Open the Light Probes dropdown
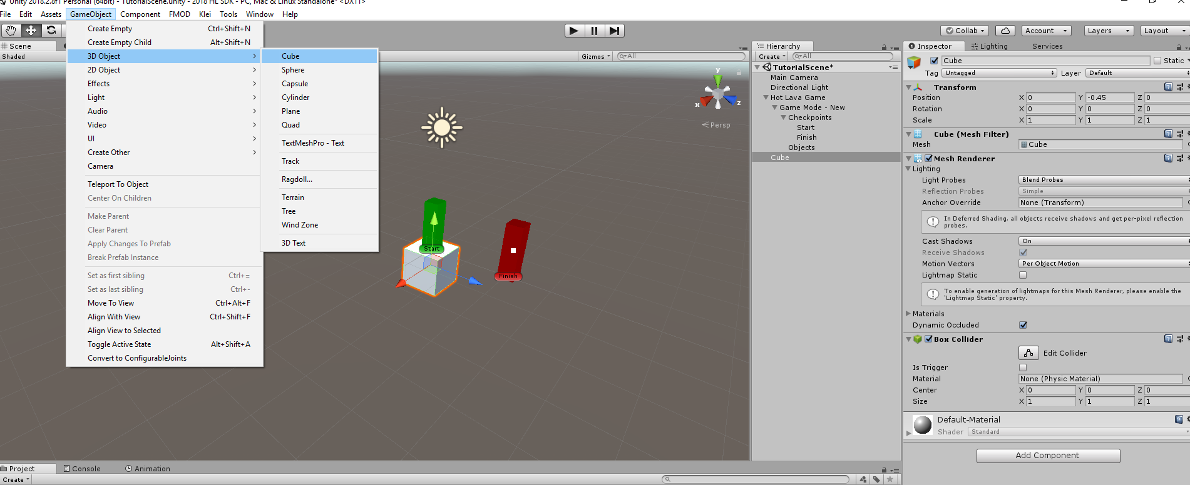Viewport: 1190px width, 485px height. click(1104, 180)
